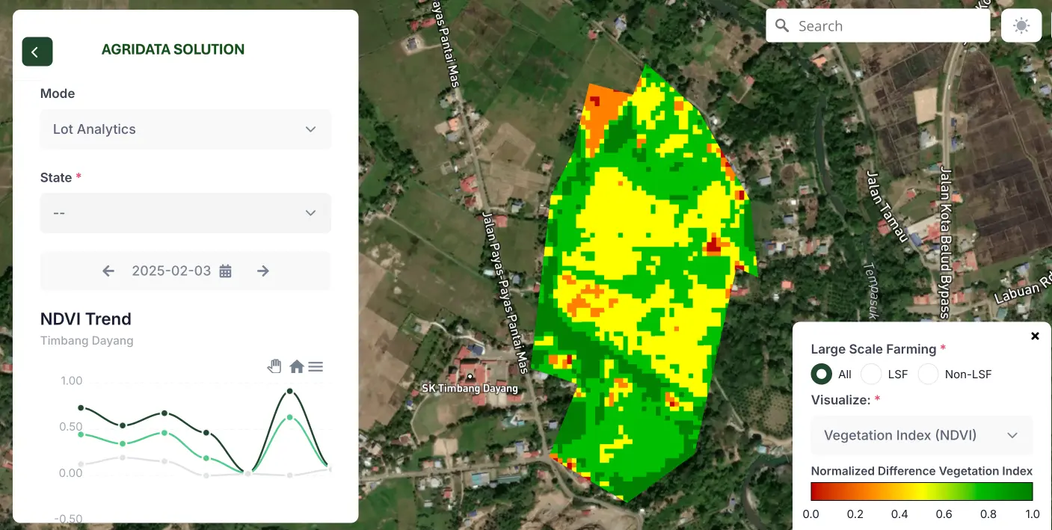Click the Jalan Tamau road label
The width and height of the screenshot is (1052, 530).
[x=886, y=206]
